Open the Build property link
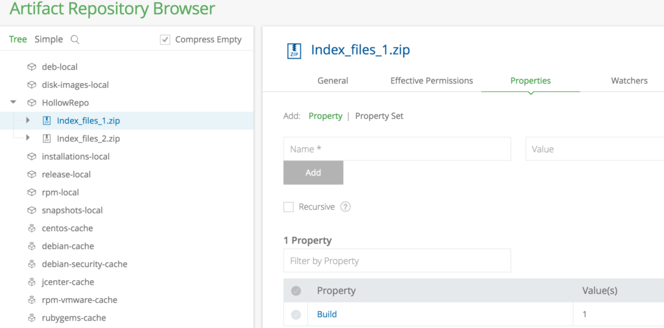The height and width of the screenshot is (328, 664). click(x=327, y=314)
